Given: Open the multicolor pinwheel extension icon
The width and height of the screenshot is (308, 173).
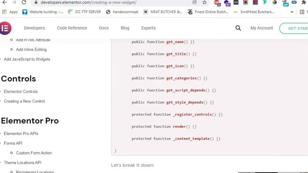Looking at the screenshot, I should pyautogui.click(x=275, y=2).
